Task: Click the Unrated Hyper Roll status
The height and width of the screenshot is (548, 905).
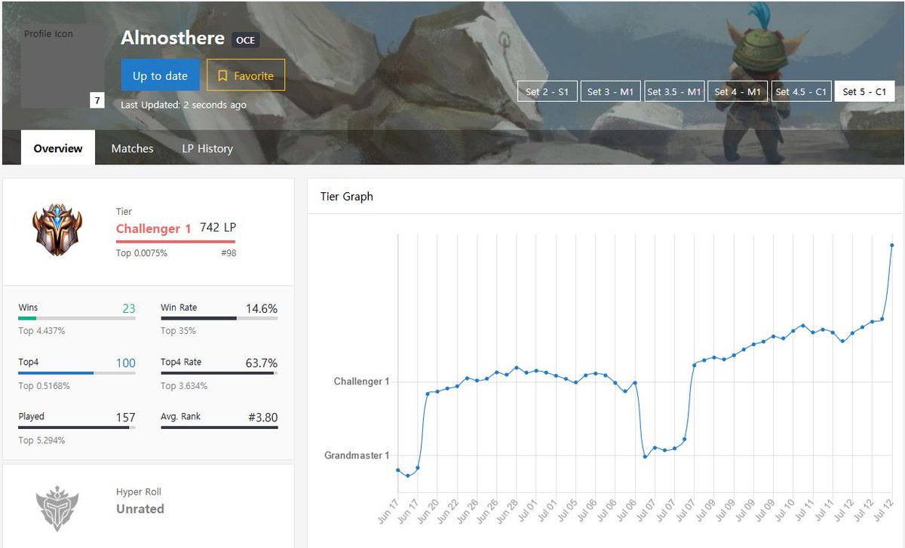Action: click(x=140, y=509)
